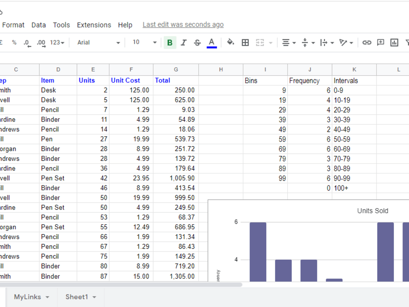Select the 'Item' header cell
Viewport: 409px width, 307px height.
(58, 80)
